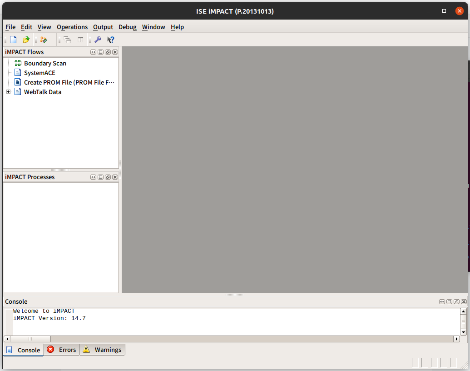
Task: Close the iMPACT Processes panel
Action: tap(115, 177)
